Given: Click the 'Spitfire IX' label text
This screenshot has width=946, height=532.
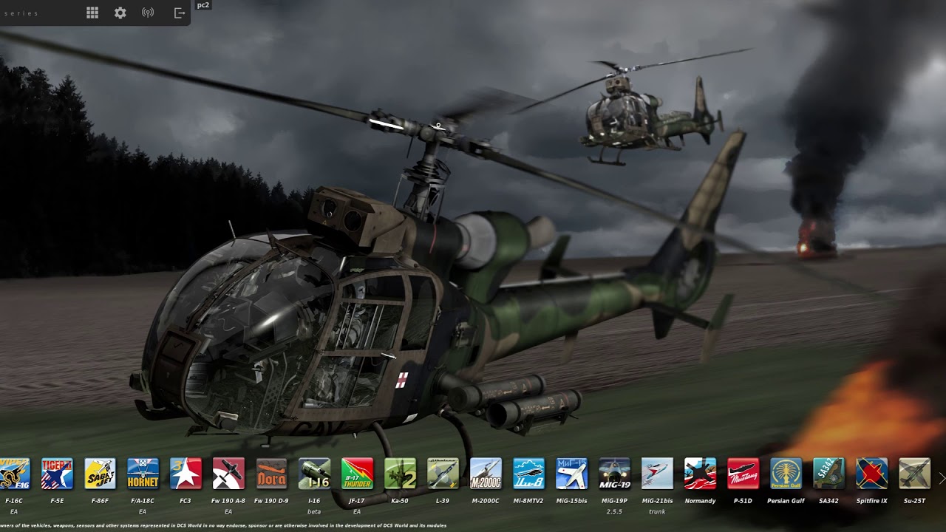Looking at the screenshot, I should pos(871,501).
